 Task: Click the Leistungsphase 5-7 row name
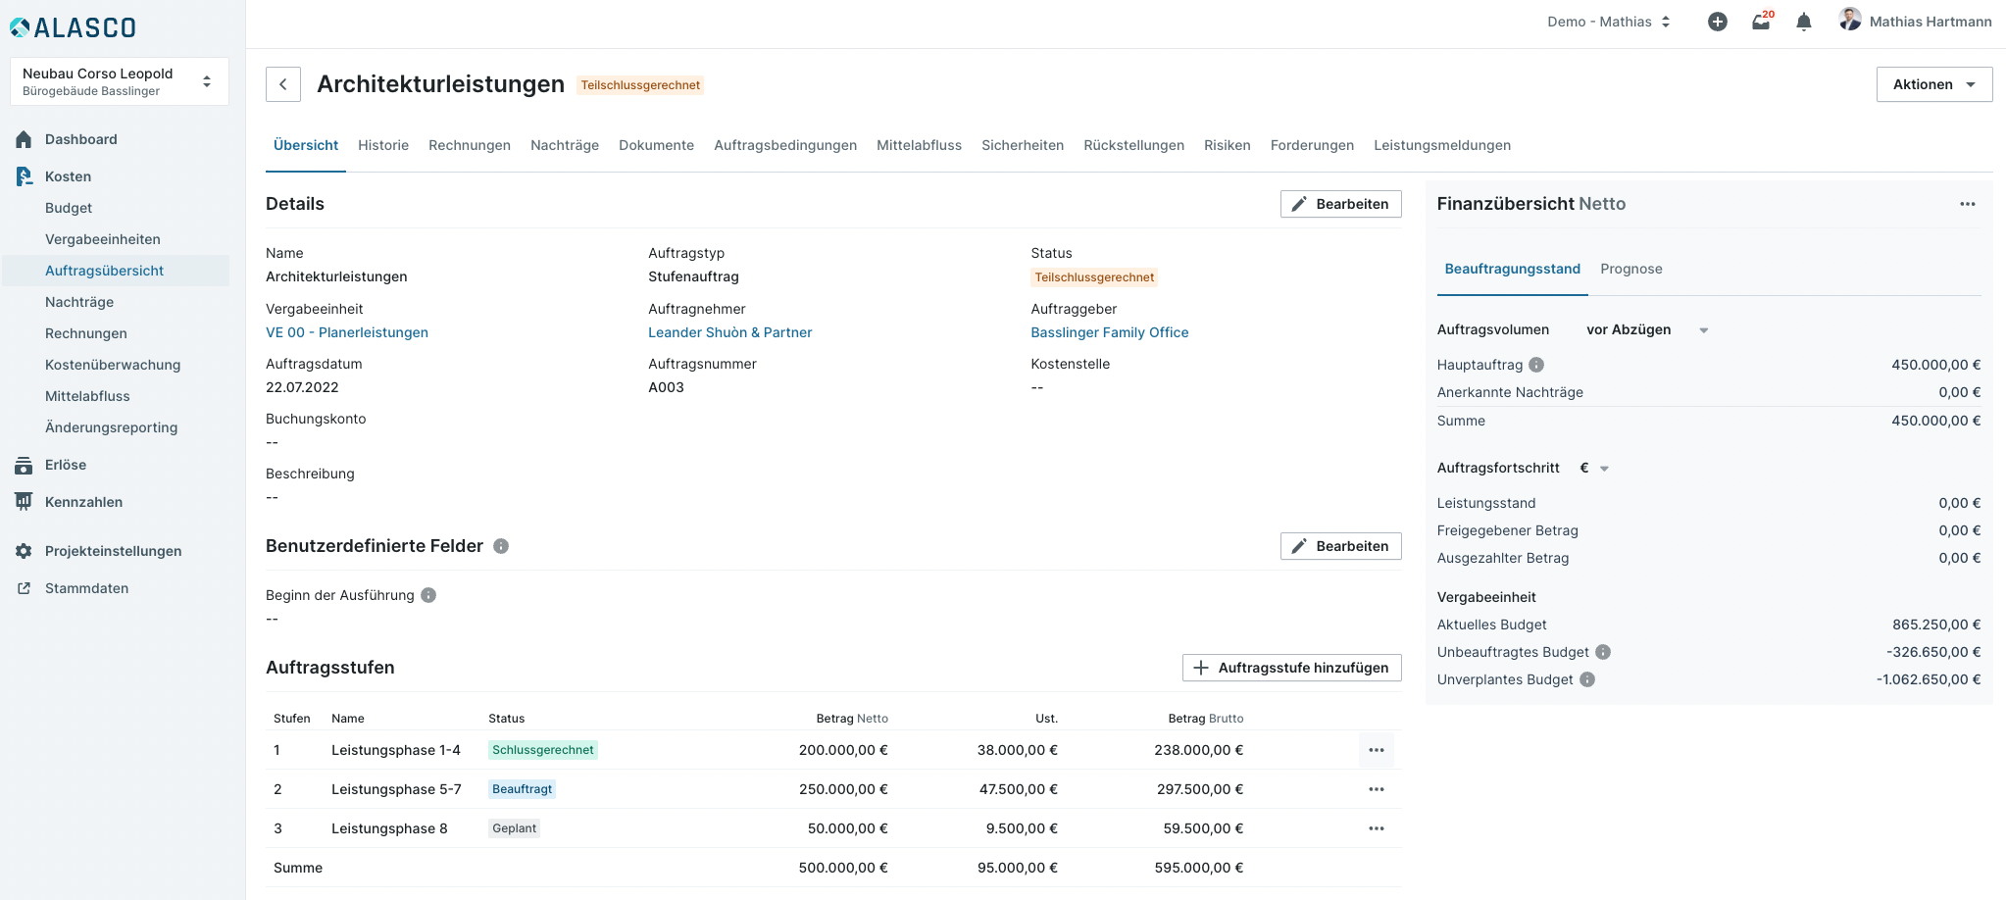(396, 789)
